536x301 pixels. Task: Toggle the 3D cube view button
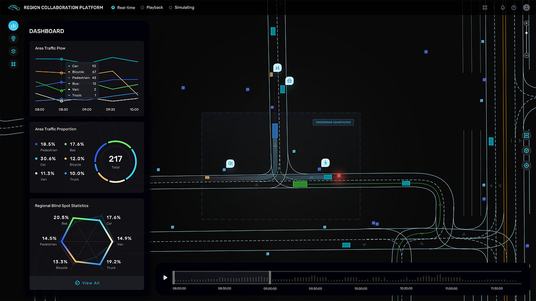526,150
